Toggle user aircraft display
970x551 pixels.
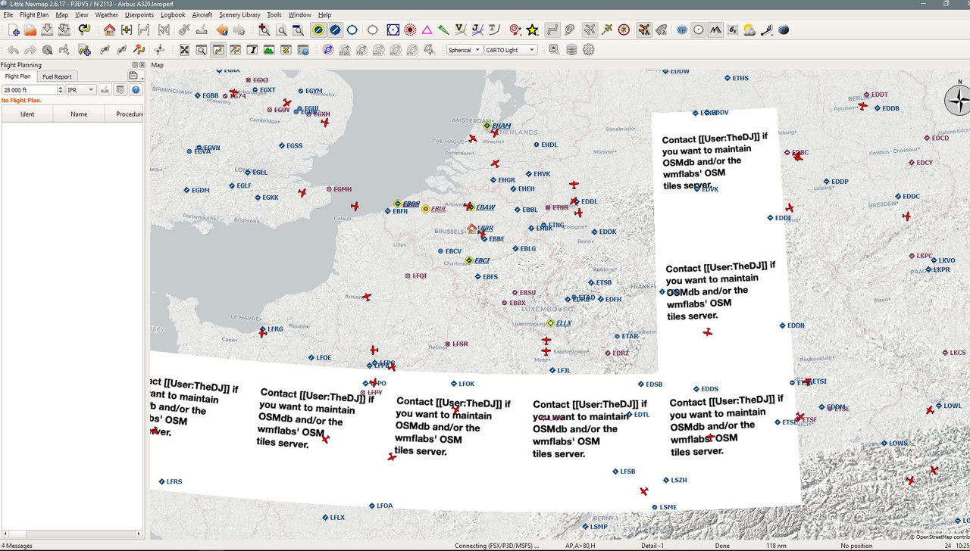590,30
